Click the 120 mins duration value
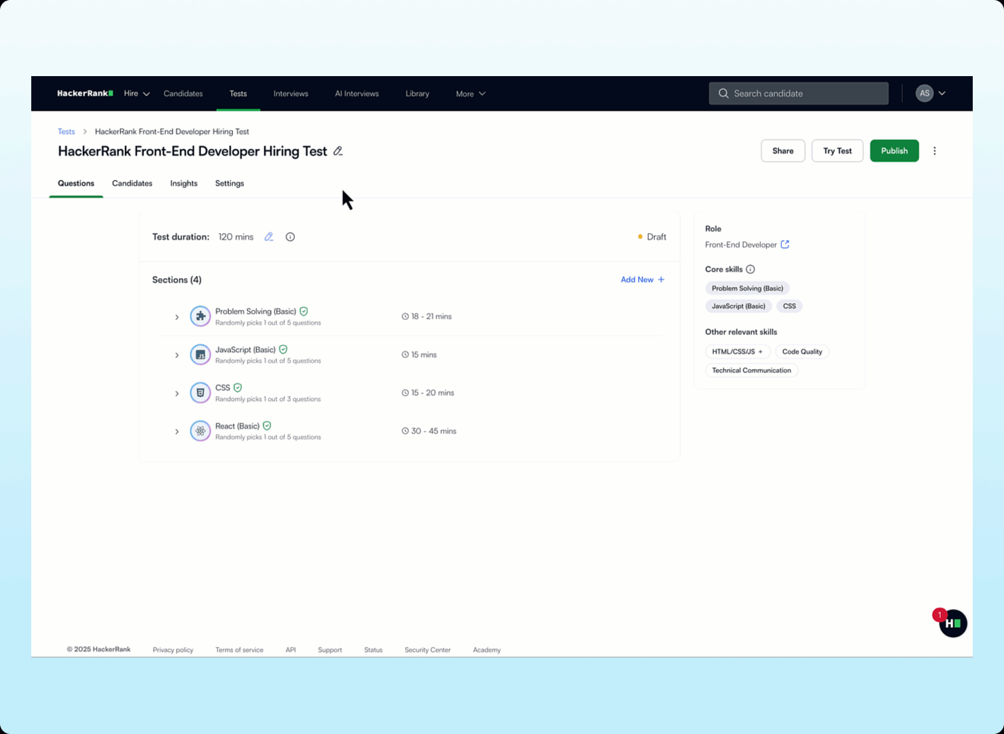 (236, 237)
